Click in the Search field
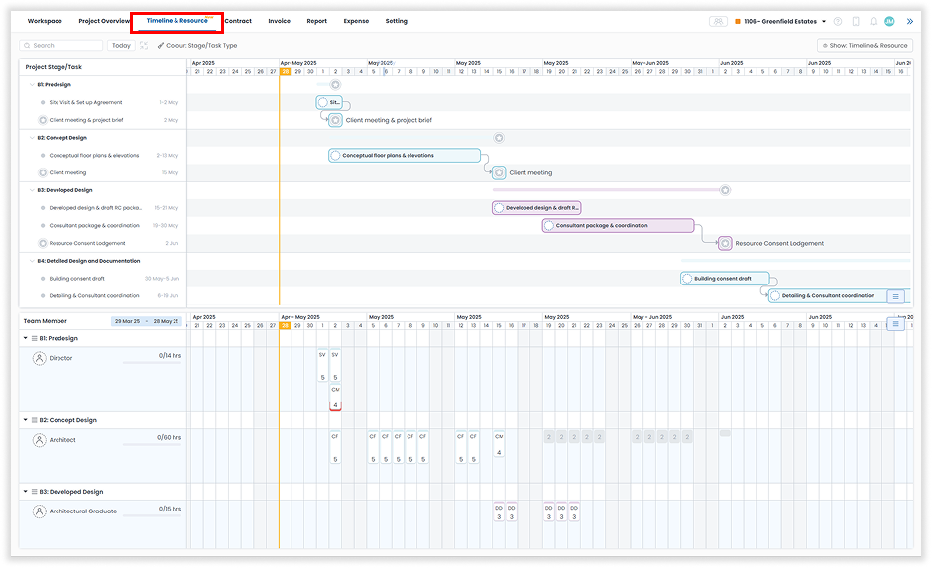932x568 pixels. click(61, 46)
